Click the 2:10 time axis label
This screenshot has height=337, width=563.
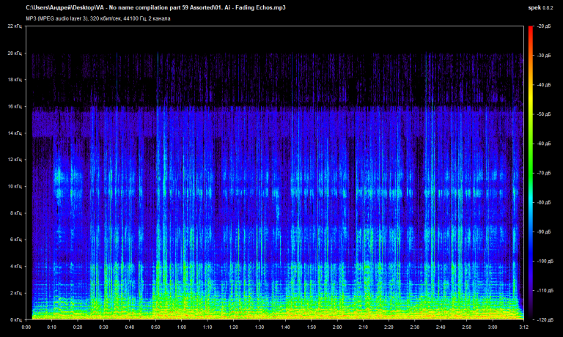click(x=363, y=327)
